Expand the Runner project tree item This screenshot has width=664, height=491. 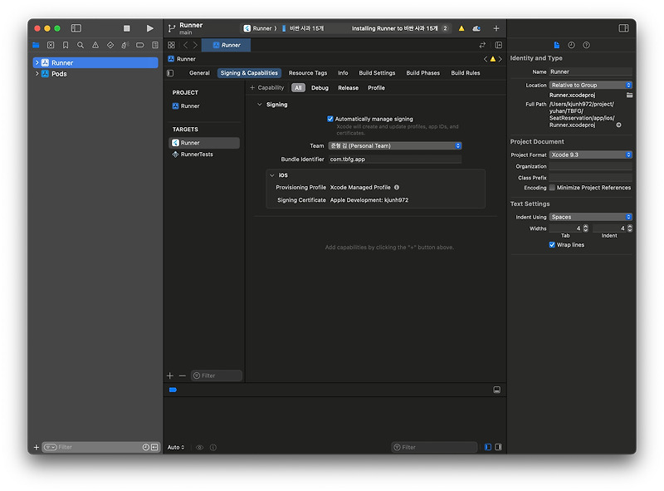[x=37, y=63]
